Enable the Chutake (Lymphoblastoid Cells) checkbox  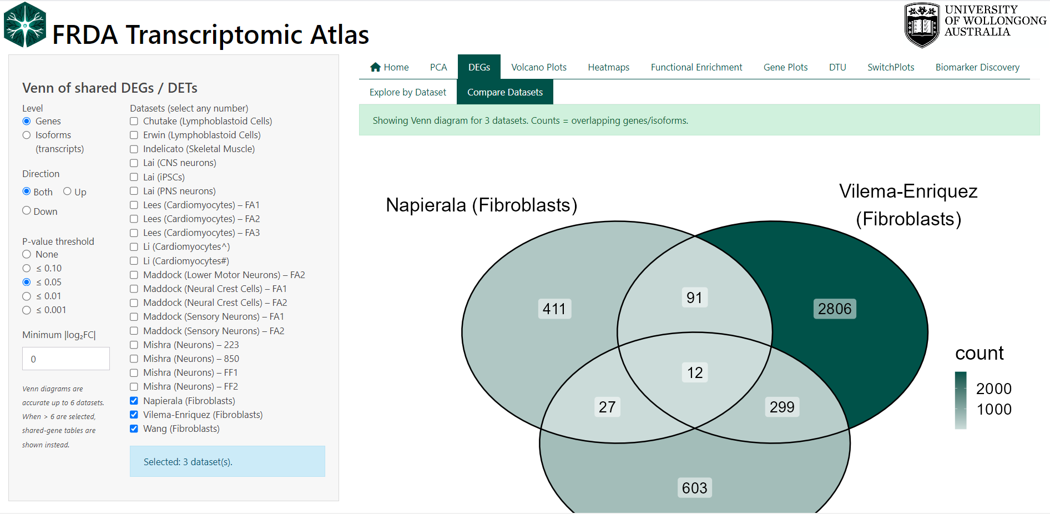point(134,121)
